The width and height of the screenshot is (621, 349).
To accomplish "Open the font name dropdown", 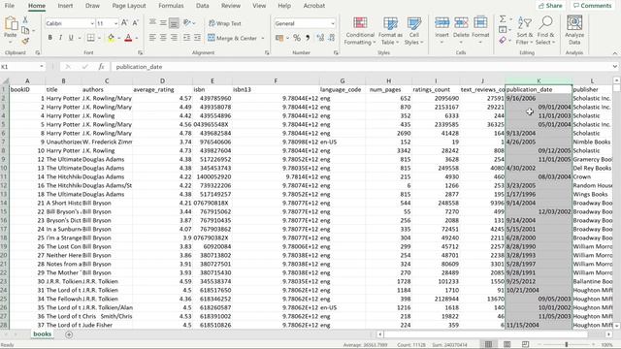I will click(92, 23).
